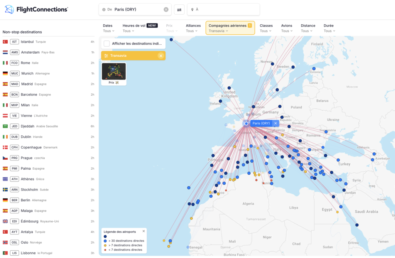Image resolution: width=395 pixels, height=258 pixels.
Task: Click the Spanish flag beside Madrid
Action: point(5,84)
